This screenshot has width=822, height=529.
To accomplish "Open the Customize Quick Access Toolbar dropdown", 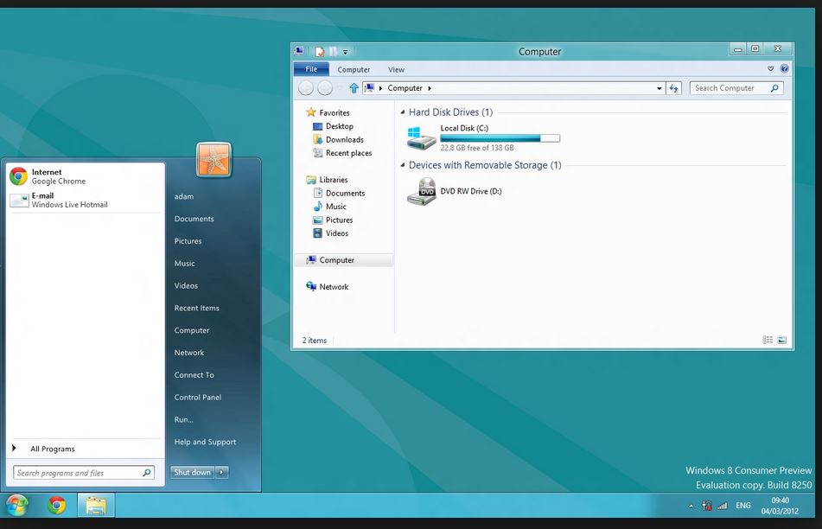I will coord(346,52).
